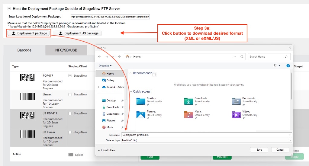
Task: Select the Barcode tab
Action: point(24,50)
